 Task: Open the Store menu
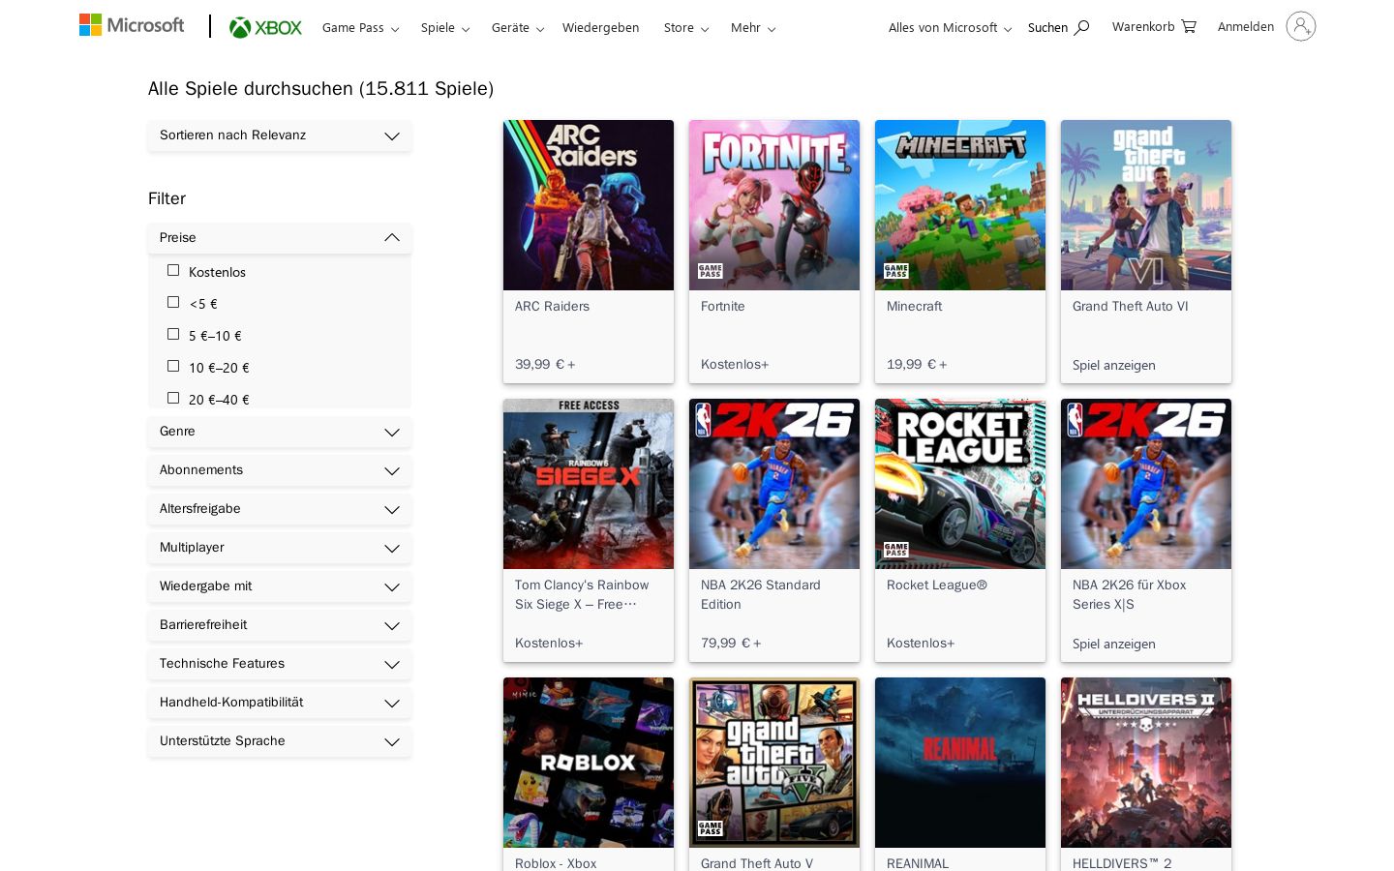(685, 28)
